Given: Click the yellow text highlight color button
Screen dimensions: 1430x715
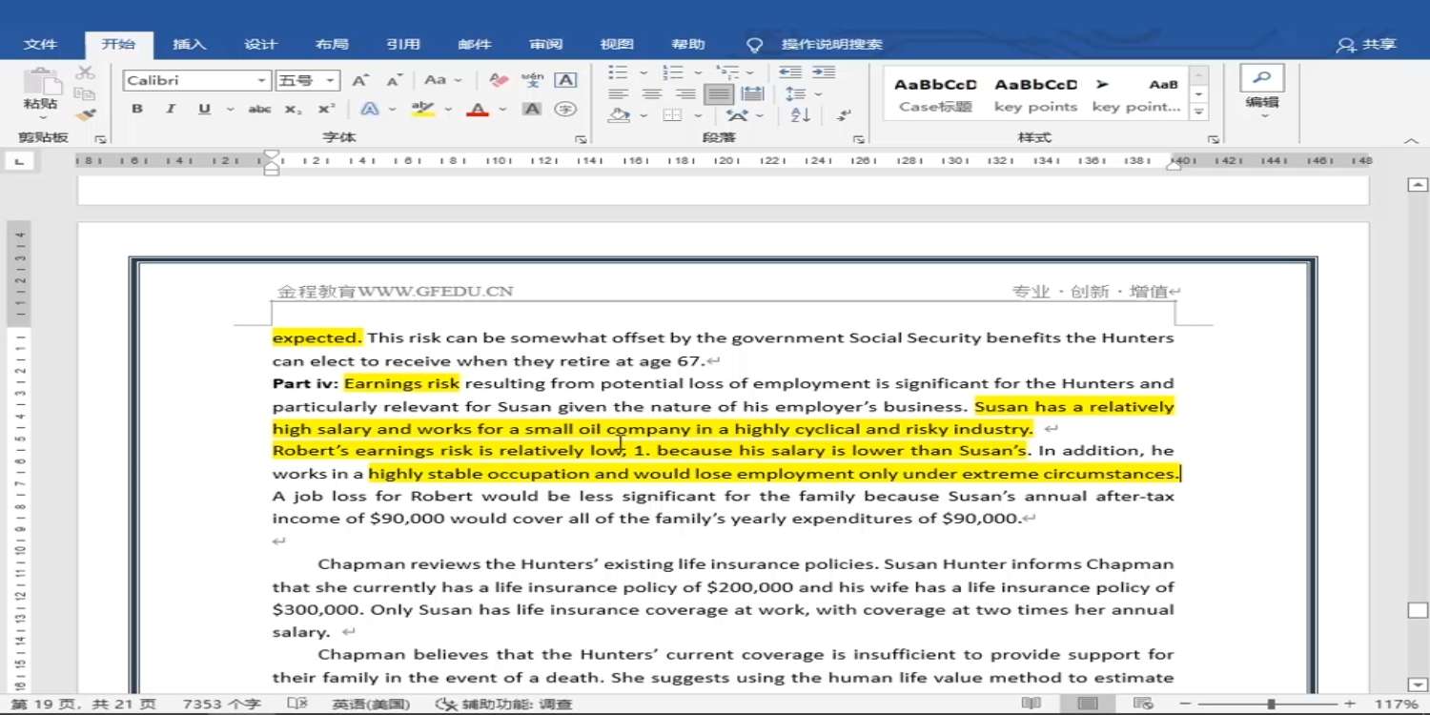Looking at the screenshot, I should coord(422,110).
